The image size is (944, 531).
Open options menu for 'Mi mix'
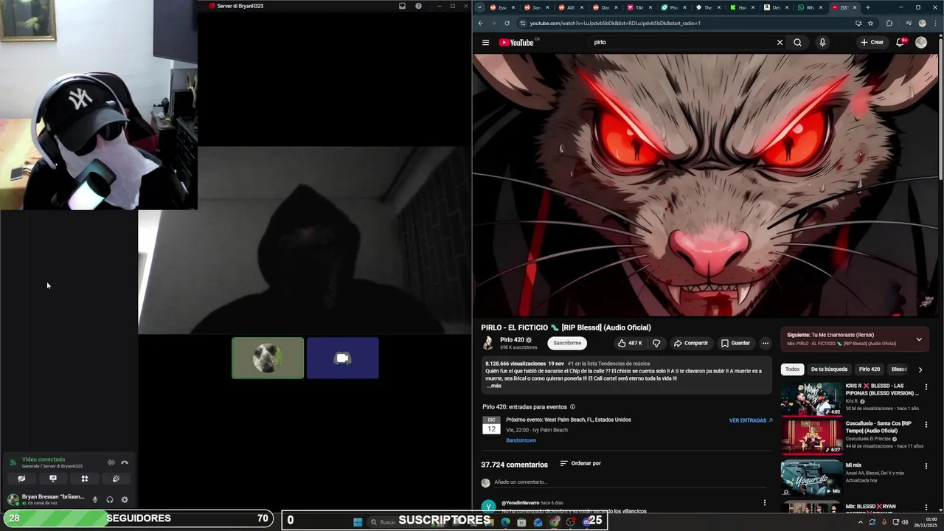pyautogui.click(x=926, y=465)
